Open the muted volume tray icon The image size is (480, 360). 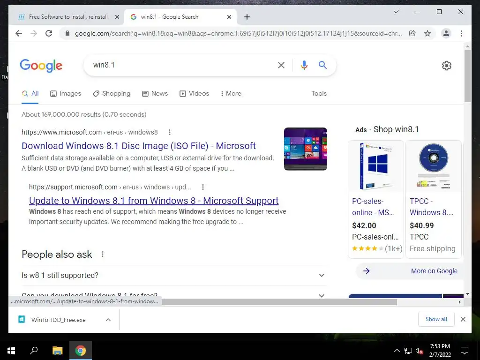[420, 351]
